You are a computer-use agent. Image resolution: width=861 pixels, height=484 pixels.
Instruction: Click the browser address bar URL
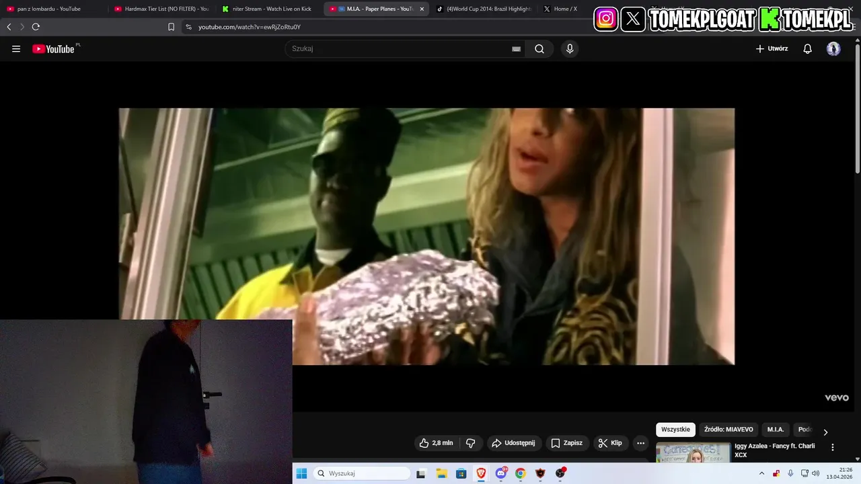pos(250,27)
